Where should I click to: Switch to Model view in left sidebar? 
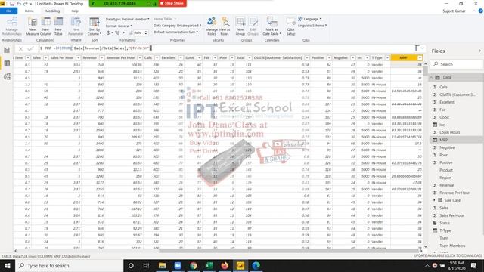click(7, 76)
